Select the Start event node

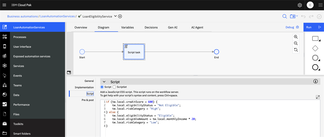click(82, 52)
